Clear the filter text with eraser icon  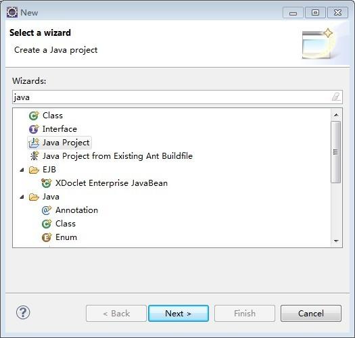coord(336,97)
